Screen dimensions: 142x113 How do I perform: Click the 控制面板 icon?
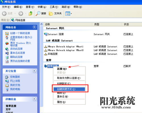pyautogui.click(x=7, y=77)
